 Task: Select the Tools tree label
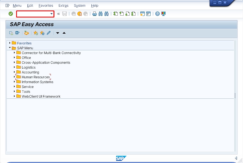click(x=26, y=91)
